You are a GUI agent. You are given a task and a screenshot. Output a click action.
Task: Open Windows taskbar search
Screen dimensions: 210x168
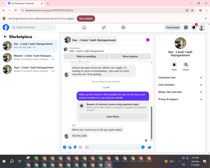tap(12, 161)
